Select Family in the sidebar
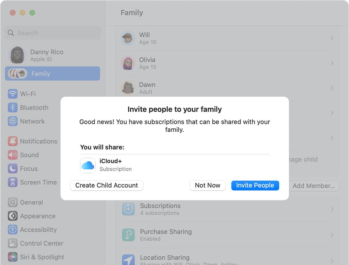349x265 pixels. point(52,74)
